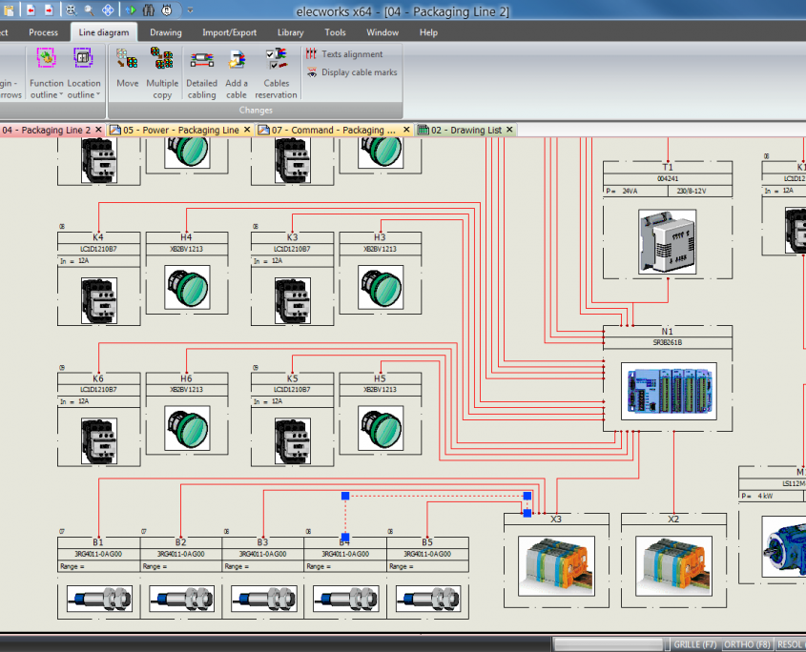
Task: Select the N1 PLC module image
Action: click(669, 391)
